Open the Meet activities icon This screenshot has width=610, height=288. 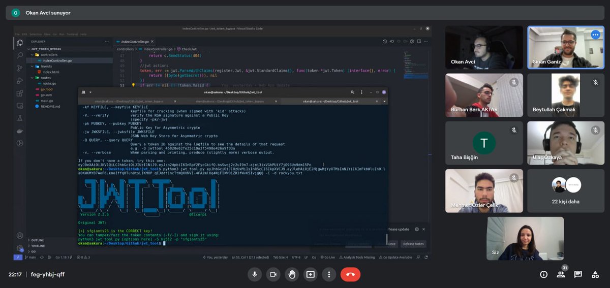(x=595, y=274)
